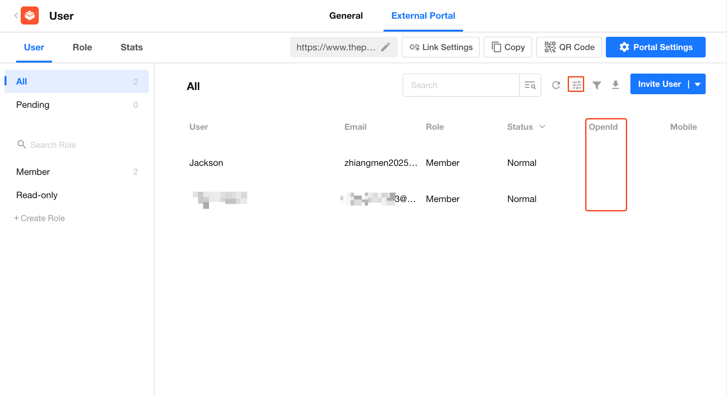Click the orange app logo icon
This screenshot has width=727, height=395.
[x=30, y=15]
